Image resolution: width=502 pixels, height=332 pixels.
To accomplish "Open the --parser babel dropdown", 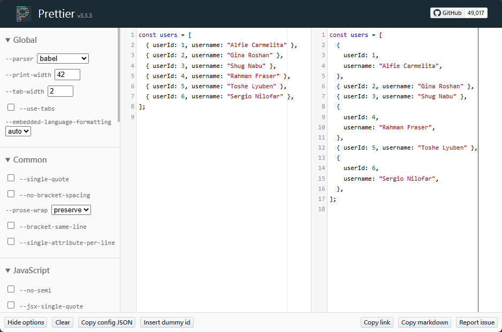I will click(63, 58).
